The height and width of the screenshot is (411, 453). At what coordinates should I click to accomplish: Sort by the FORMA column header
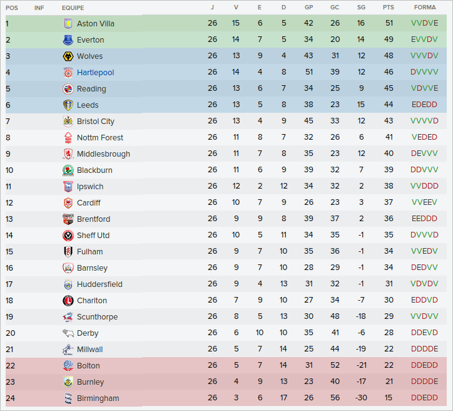click(425, 8)
